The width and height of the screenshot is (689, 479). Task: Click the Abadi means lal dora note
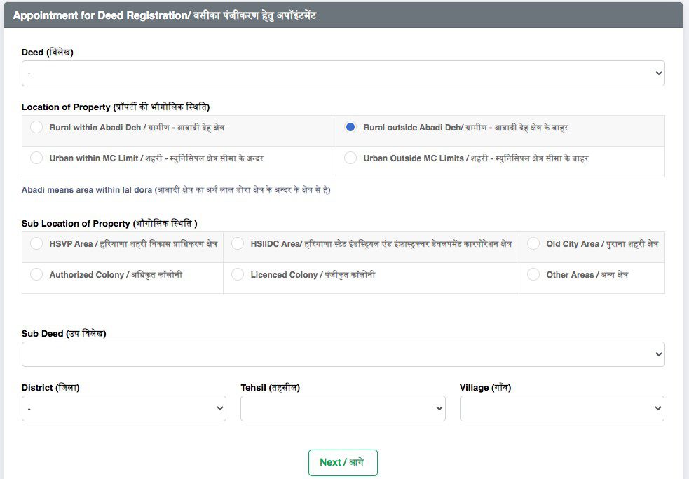coord(176,190)
